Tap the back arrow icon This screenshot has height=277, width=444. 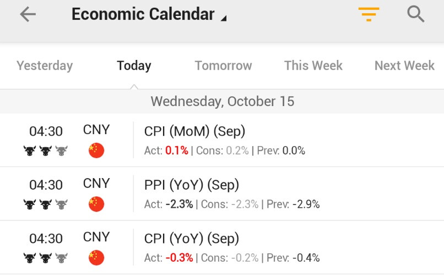click(28, 15)
